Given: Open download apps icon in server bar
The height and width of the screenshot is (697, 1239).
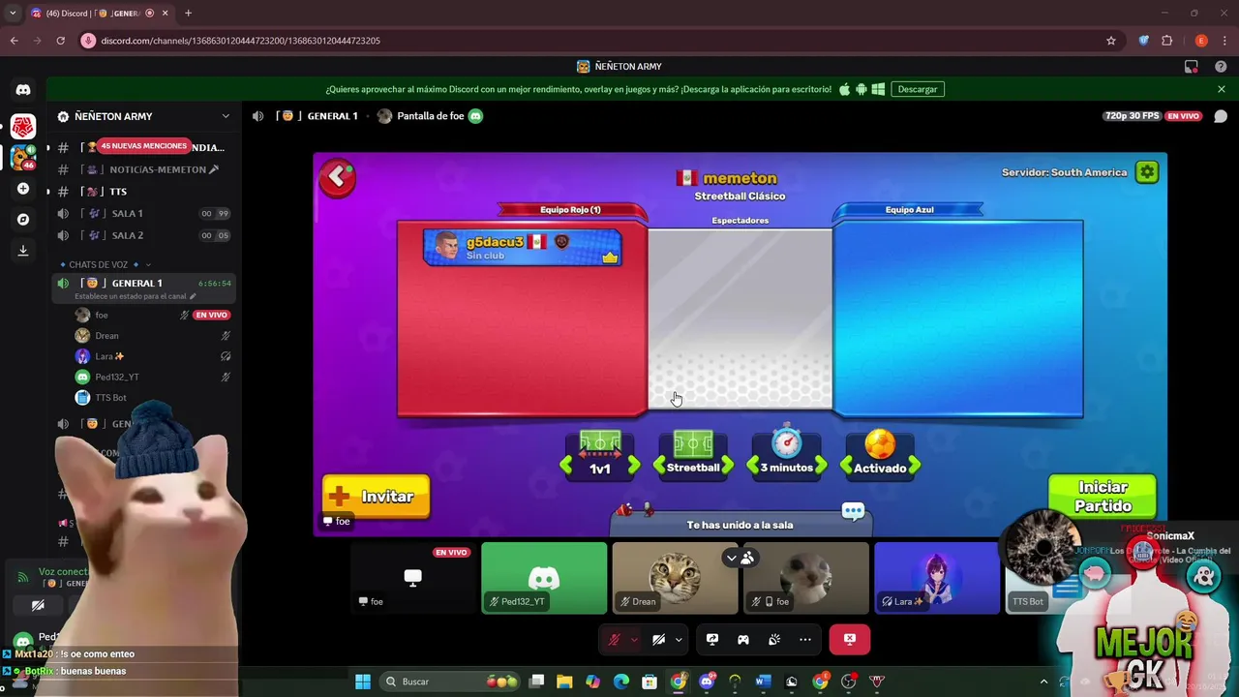Looking at the screenshot, I should click(23, 251).
